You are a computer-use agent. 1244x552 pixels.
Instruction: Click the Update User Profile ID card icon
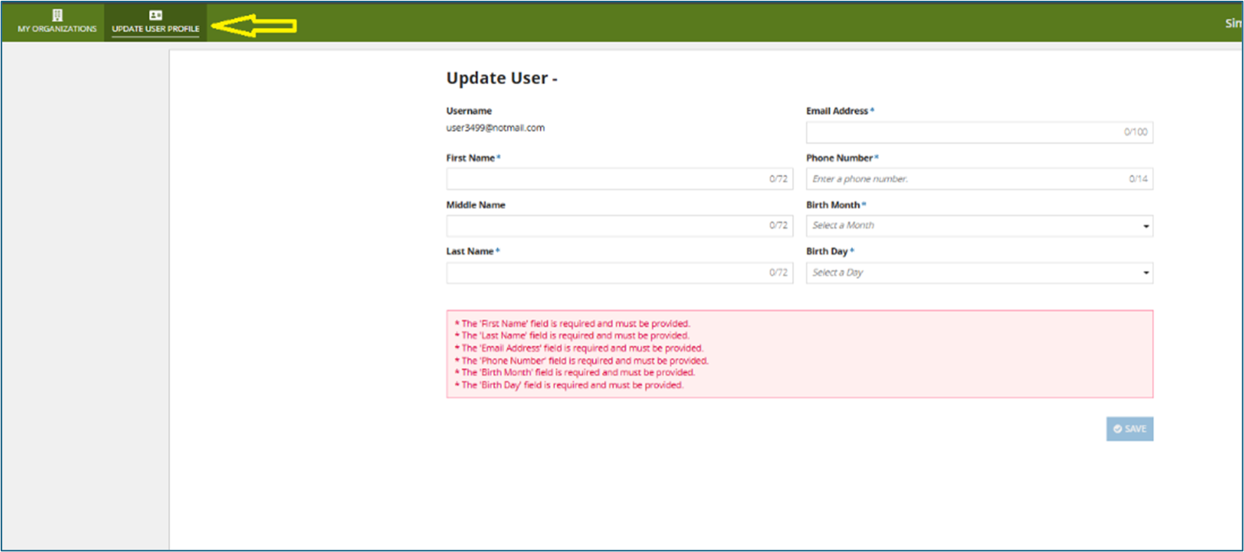156,15
